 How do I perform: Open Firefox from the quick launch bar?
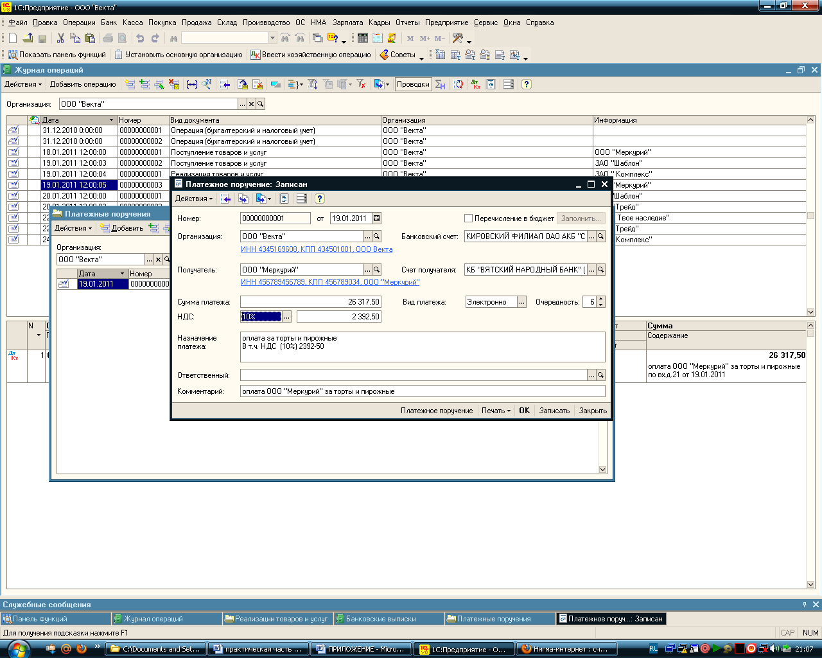pyautogui.click(x=82, y=649)
